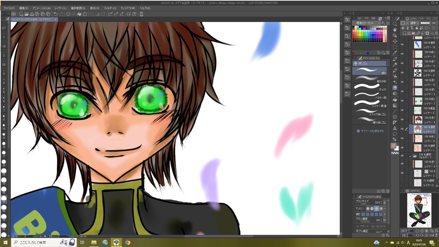
Task: Collapse フォルダー 1 folder chevron
Action: (x=410, y=156)
